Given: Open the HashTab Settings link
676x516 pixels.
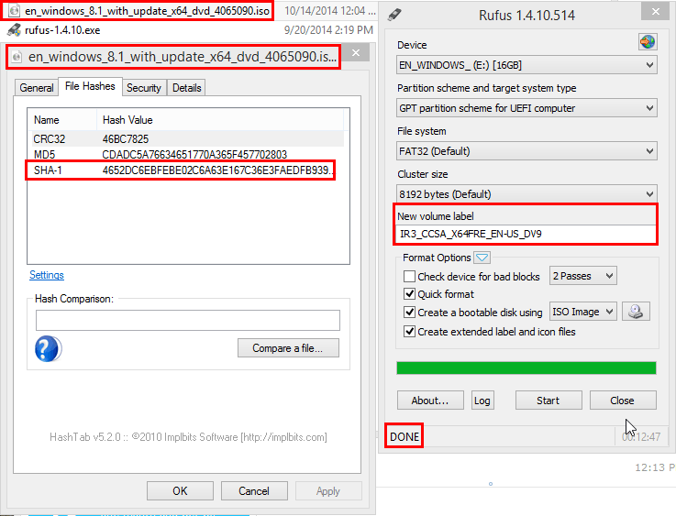Looking at the screenshot, I should coord(47,275).
